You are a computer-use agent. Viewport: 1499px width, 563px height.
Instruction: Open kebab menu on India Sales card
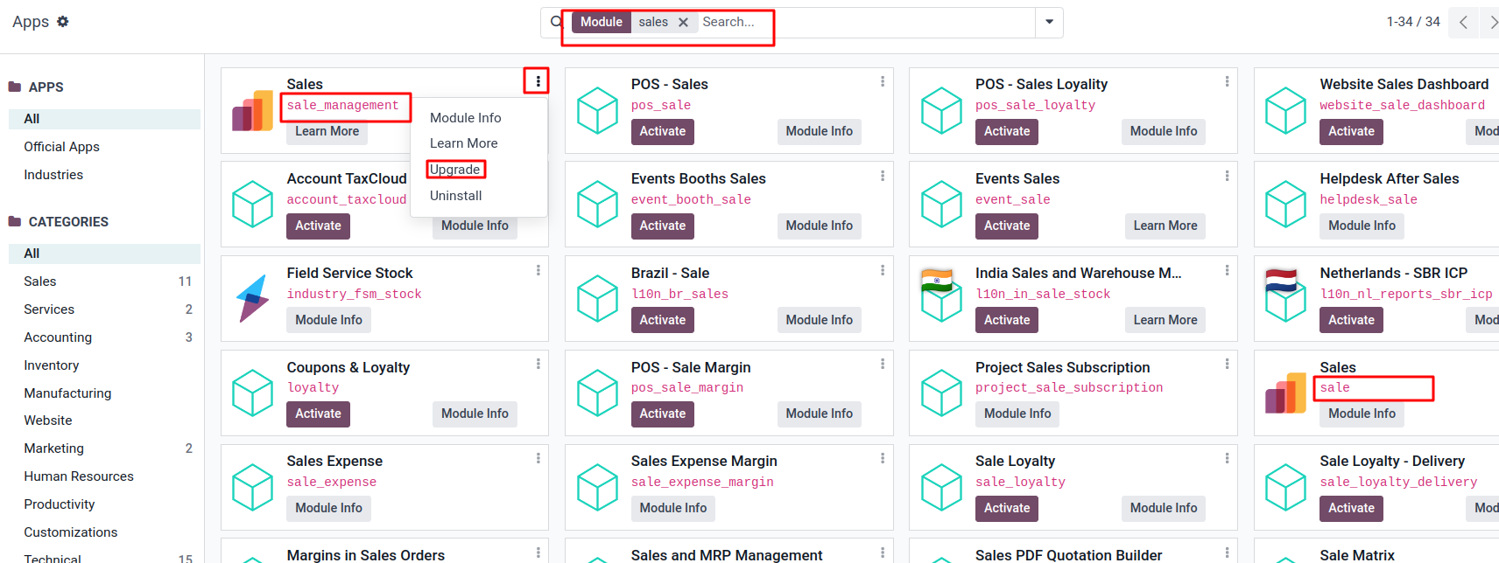[x=1227, y=270]
